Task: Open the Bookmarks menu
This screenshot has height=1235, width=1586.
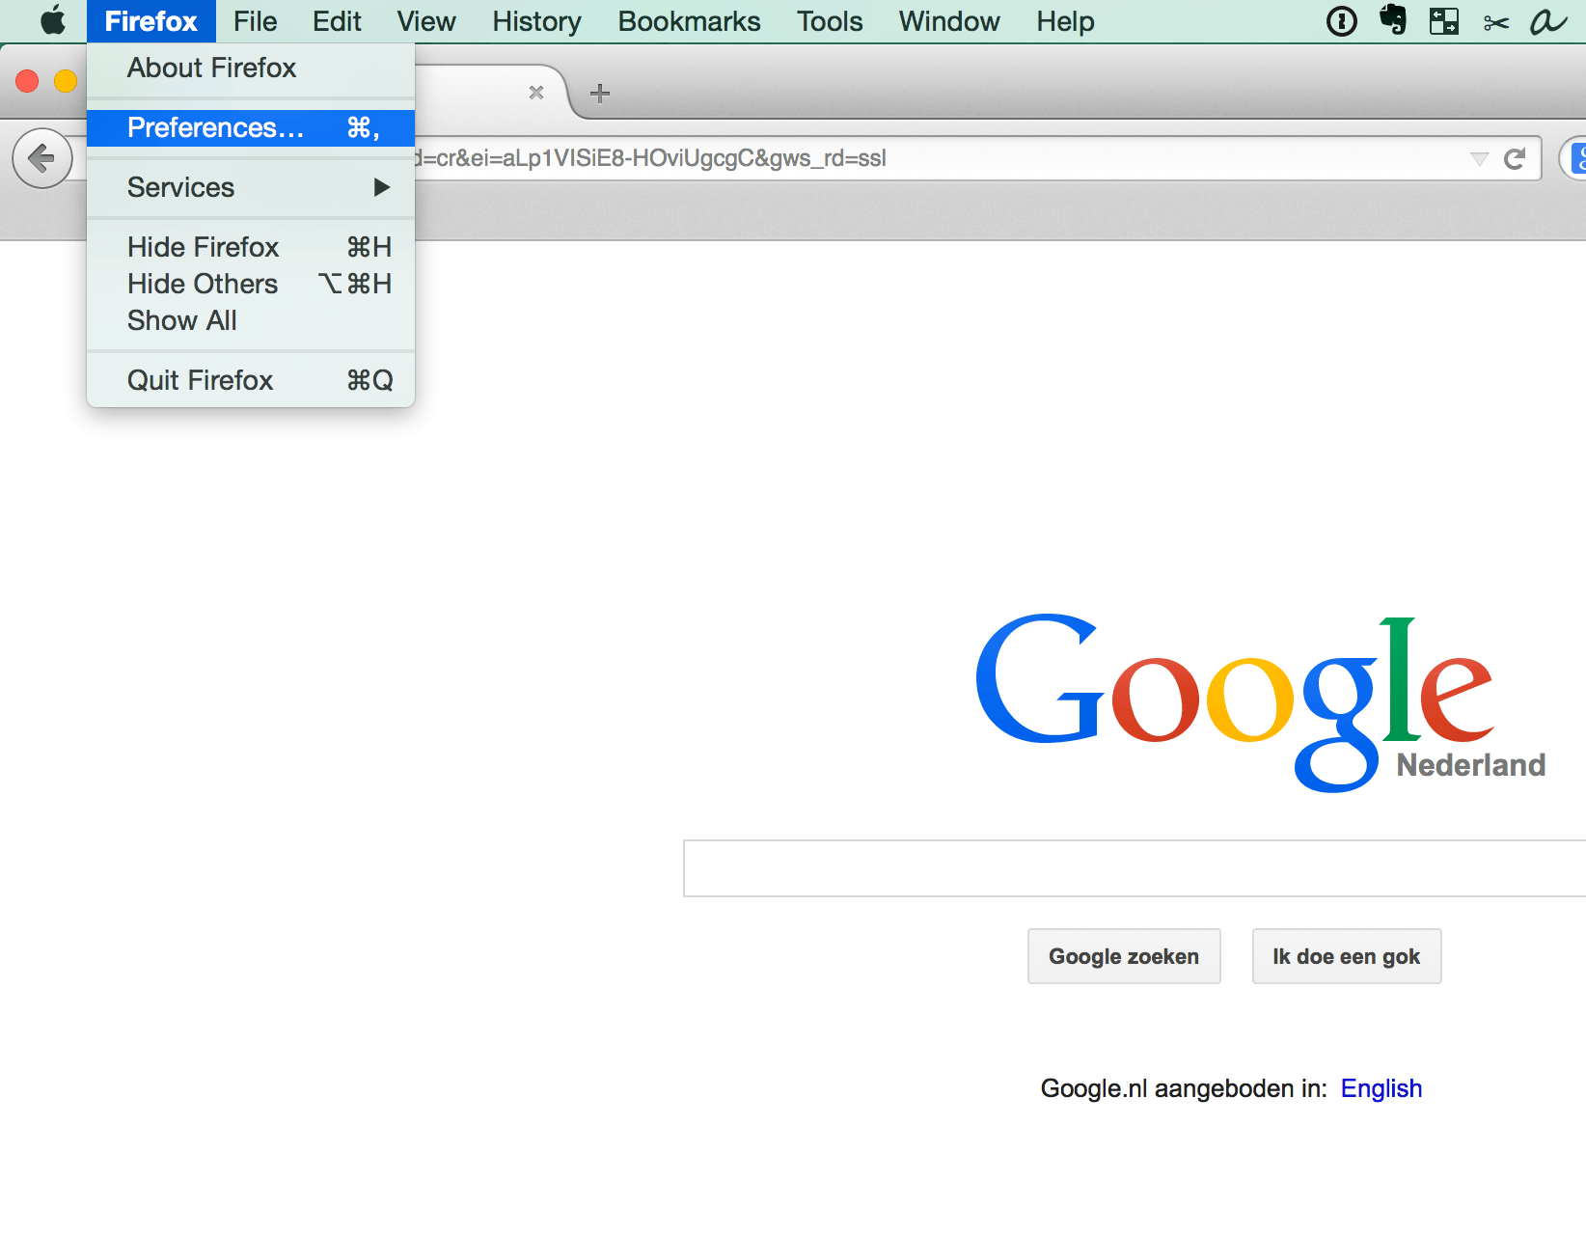Action: click(689, 21)
